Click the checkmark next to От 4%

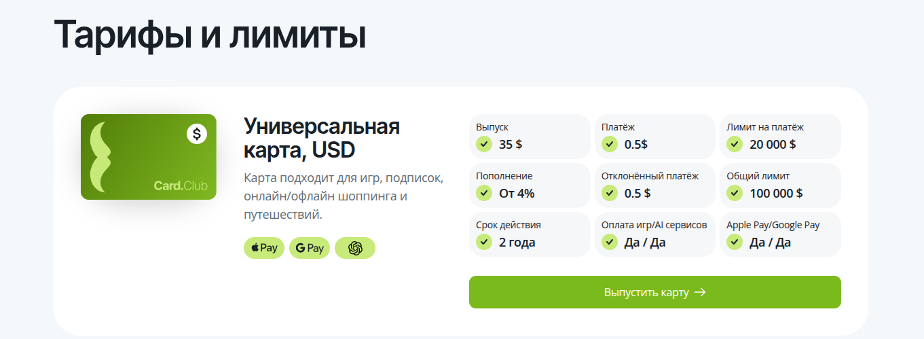click(x=484, y=193)
